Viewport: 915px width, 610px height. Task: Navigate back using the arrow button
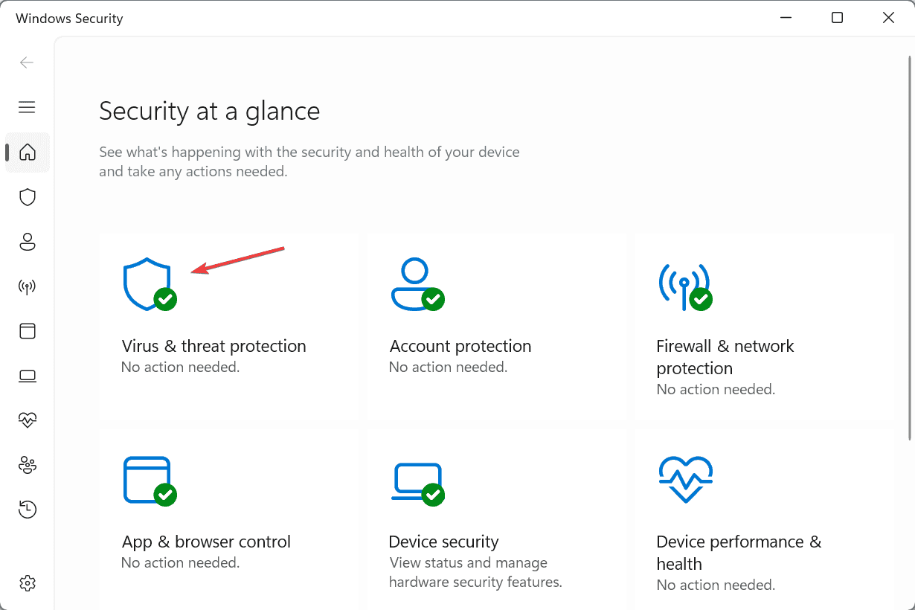tap(27, 62)
